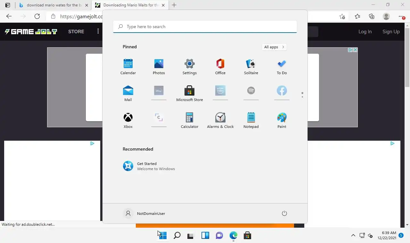This screenshot has width=410, height=243.
Task: Open a new browser tab
Action: [x=174, y=5]
